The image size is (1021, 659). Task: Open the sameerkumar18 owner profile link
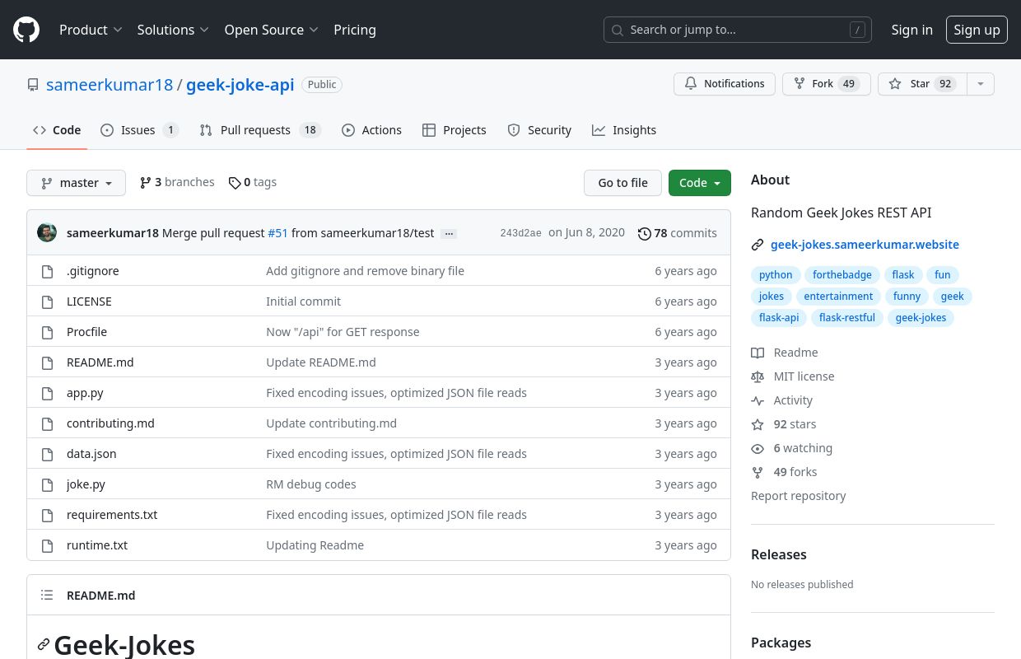click(110, 85)
